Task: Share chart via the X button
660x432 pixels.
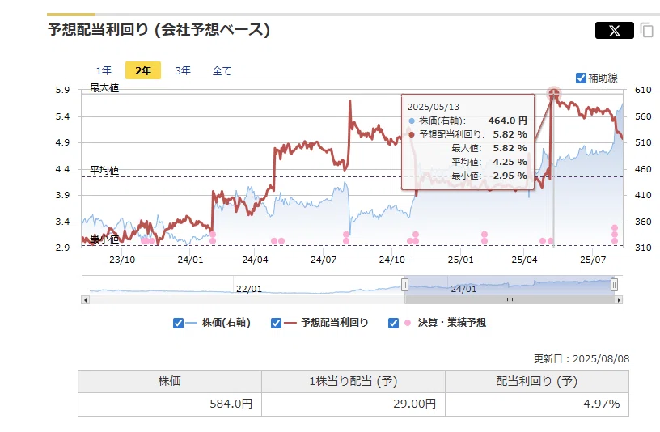Action: pyautogui.click(x=614, y=30)
